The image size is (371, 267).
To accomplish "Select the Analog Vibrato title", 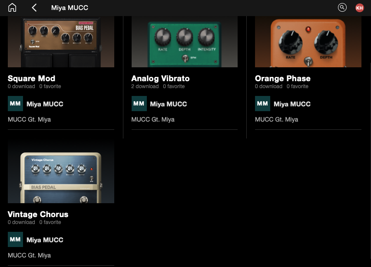I will (160, 78).
